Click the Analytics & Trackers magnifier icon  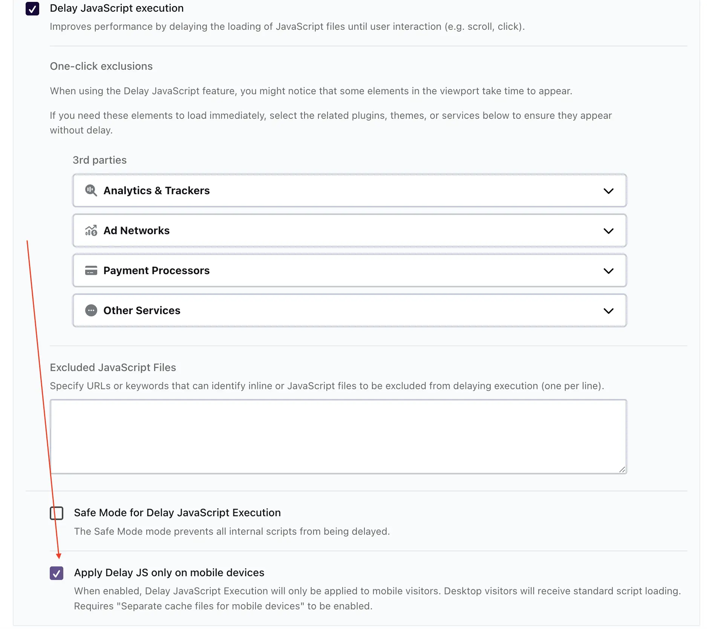pos(91,190)
